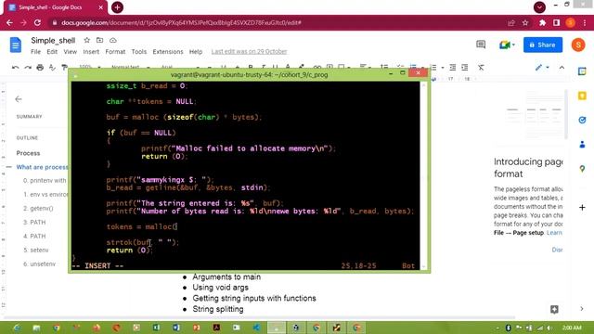Jump to 0. printenv with outline entry
Screen dimensions: 594x334
coord(45,181)
